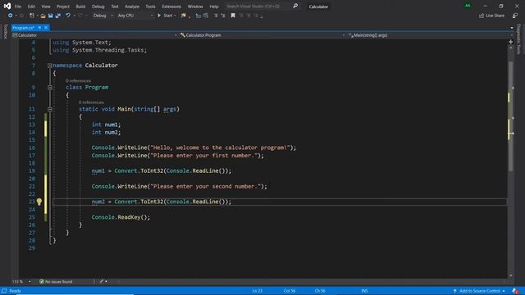Open the Calculator.Program type dropdown

point(262,35)
